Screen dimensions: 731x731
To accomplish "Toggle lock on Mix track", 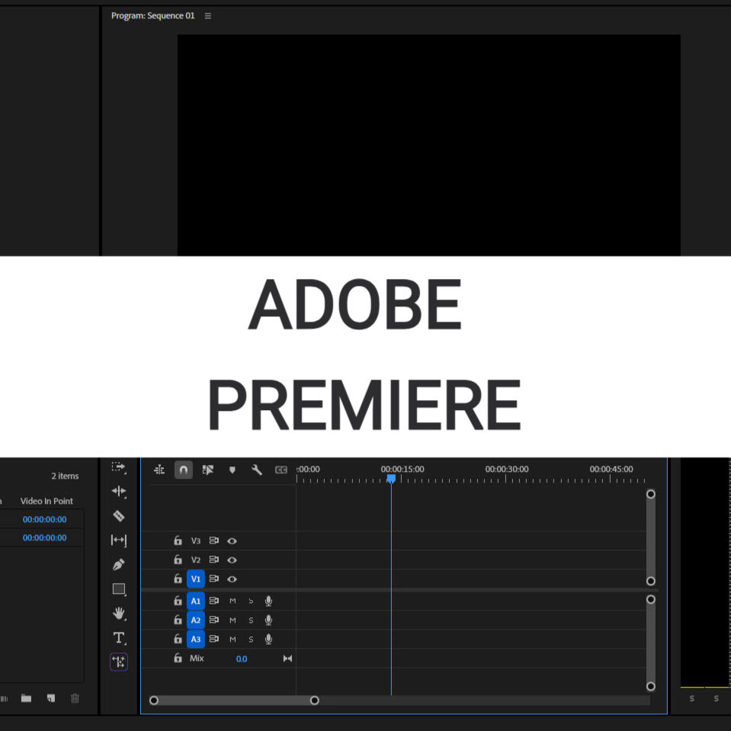I will [178, 658].
